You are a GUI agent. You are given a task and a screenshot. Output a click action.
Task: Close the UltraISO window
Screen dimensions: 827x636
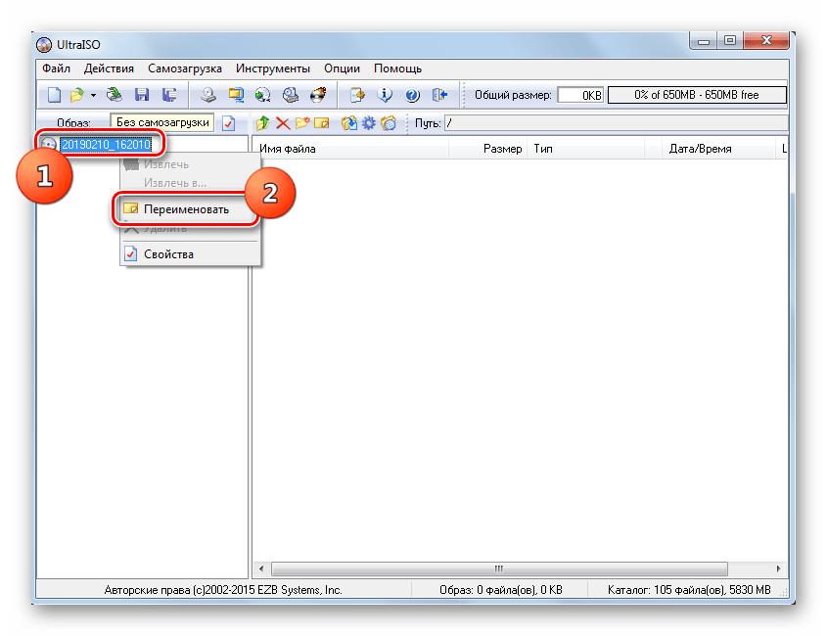pyautogui.click(x=766, y=41)
